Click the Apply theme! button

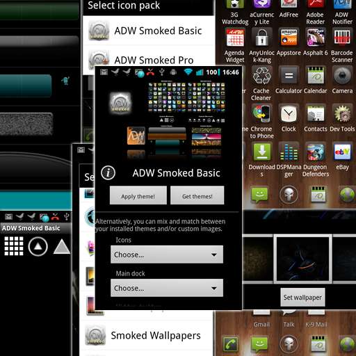pyautogui.click(x=138, y=195)
